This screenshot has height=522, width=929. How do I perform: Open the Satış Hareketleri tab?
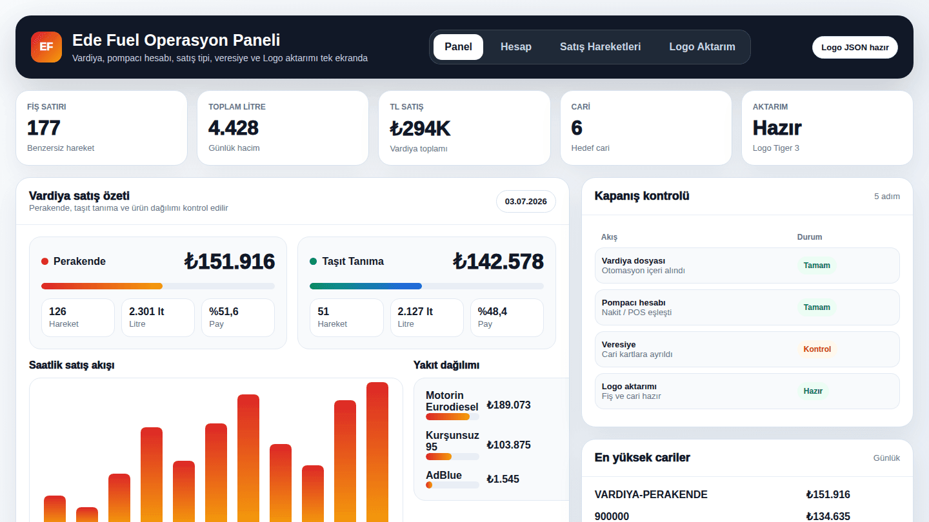click(600, 47)
